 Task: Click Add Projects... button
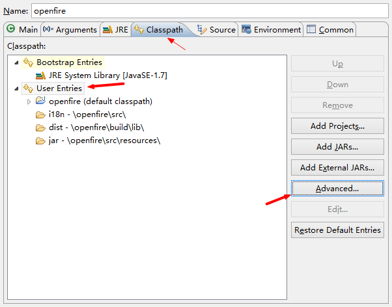(x=337, y=126)
